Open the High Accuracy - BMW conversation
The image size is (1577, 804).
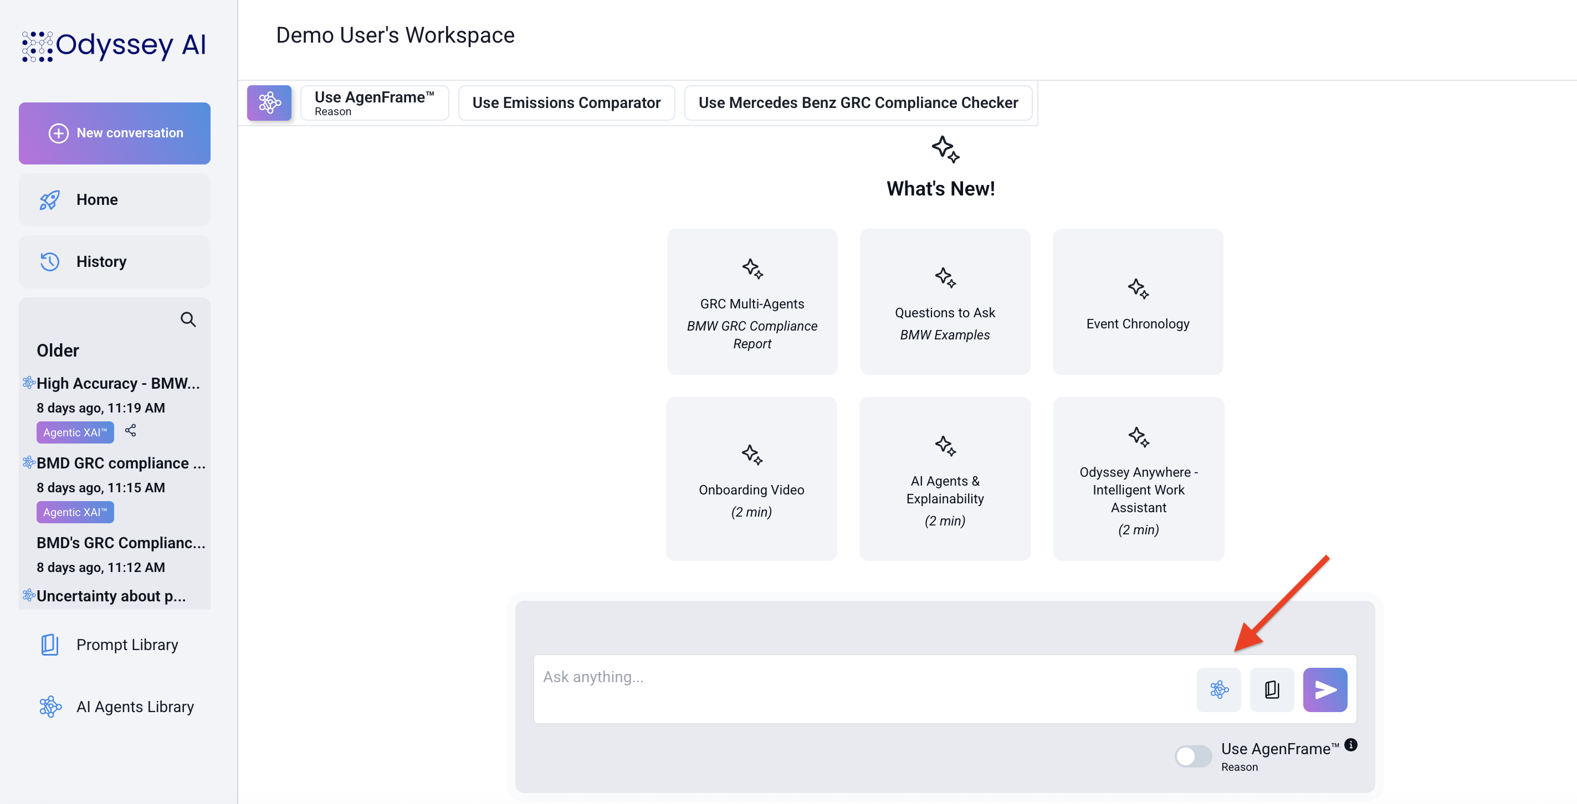[118, 383]
